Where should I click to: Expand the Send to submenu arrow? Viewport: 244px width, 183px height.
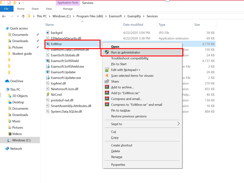point(178,124)
